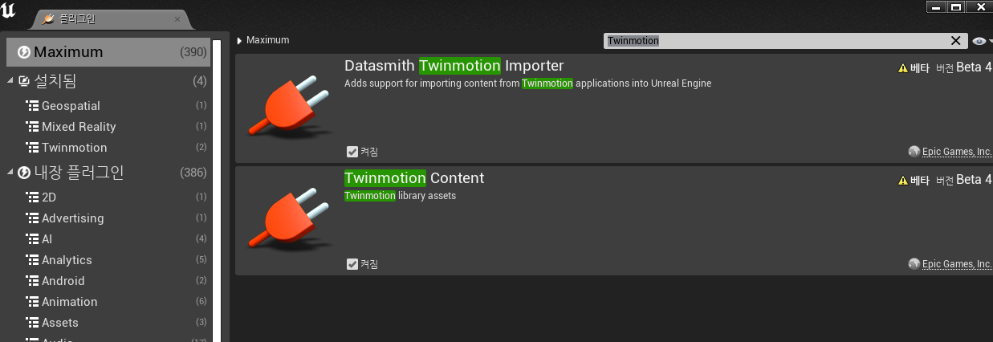This screenshot has height=342, width=993.
Task: Clear the search text with X button
Action: [956, 41]
